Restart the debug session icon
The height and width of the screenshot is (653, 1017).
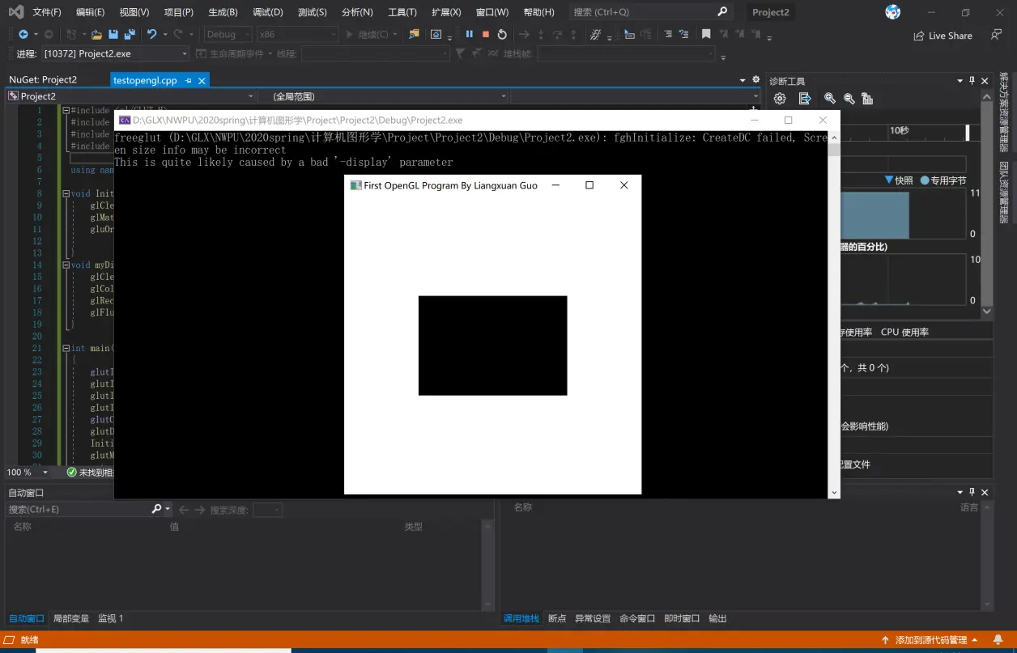click(x=502, y=34)
